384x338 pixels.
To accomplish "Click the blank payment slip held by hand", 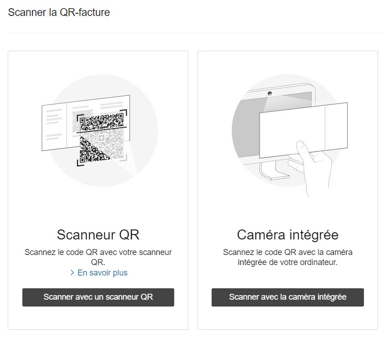I will coord(303,130).
